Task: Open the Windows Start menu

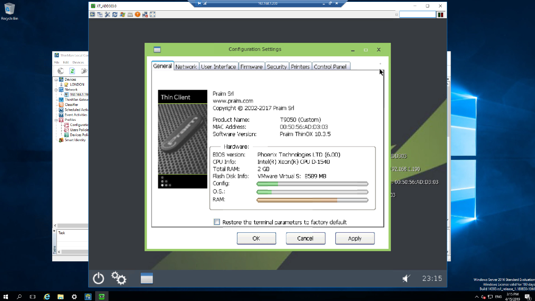Action: coord(6,296)
